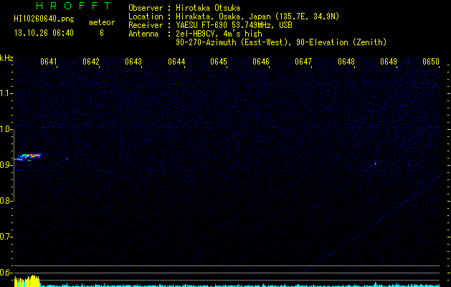Viewport: 451px width, 287px height.
Task: Click the meteor count value 6
Action: pyautogui.click(x=102, y=33)
